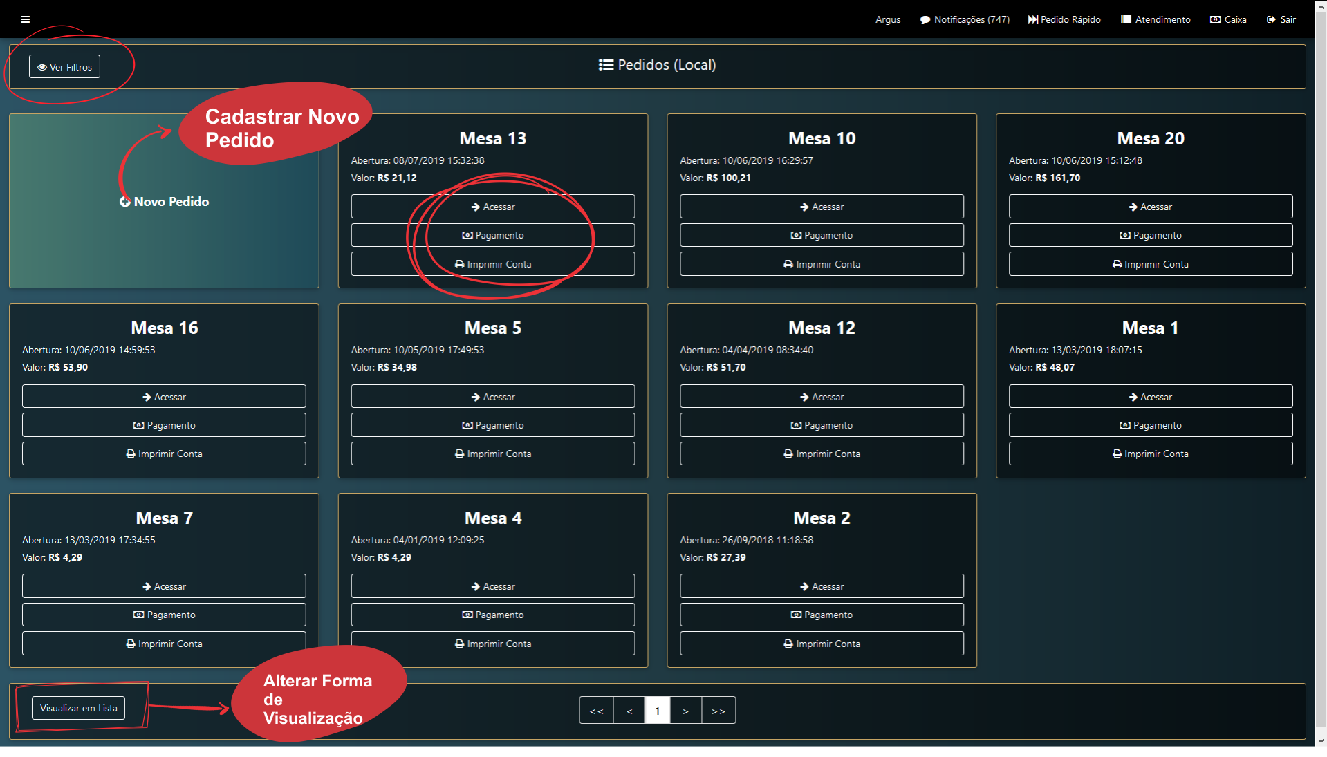Click the plus icon for Novo Pedido
This screenshot has width=1327, height=757.
125,202
